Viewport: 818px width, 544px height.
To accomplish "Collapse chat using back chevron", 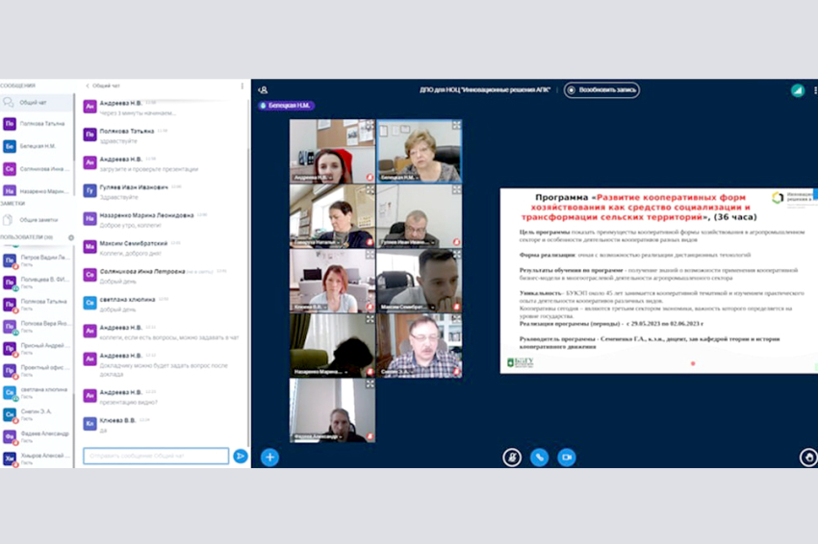I will (88, 86).
